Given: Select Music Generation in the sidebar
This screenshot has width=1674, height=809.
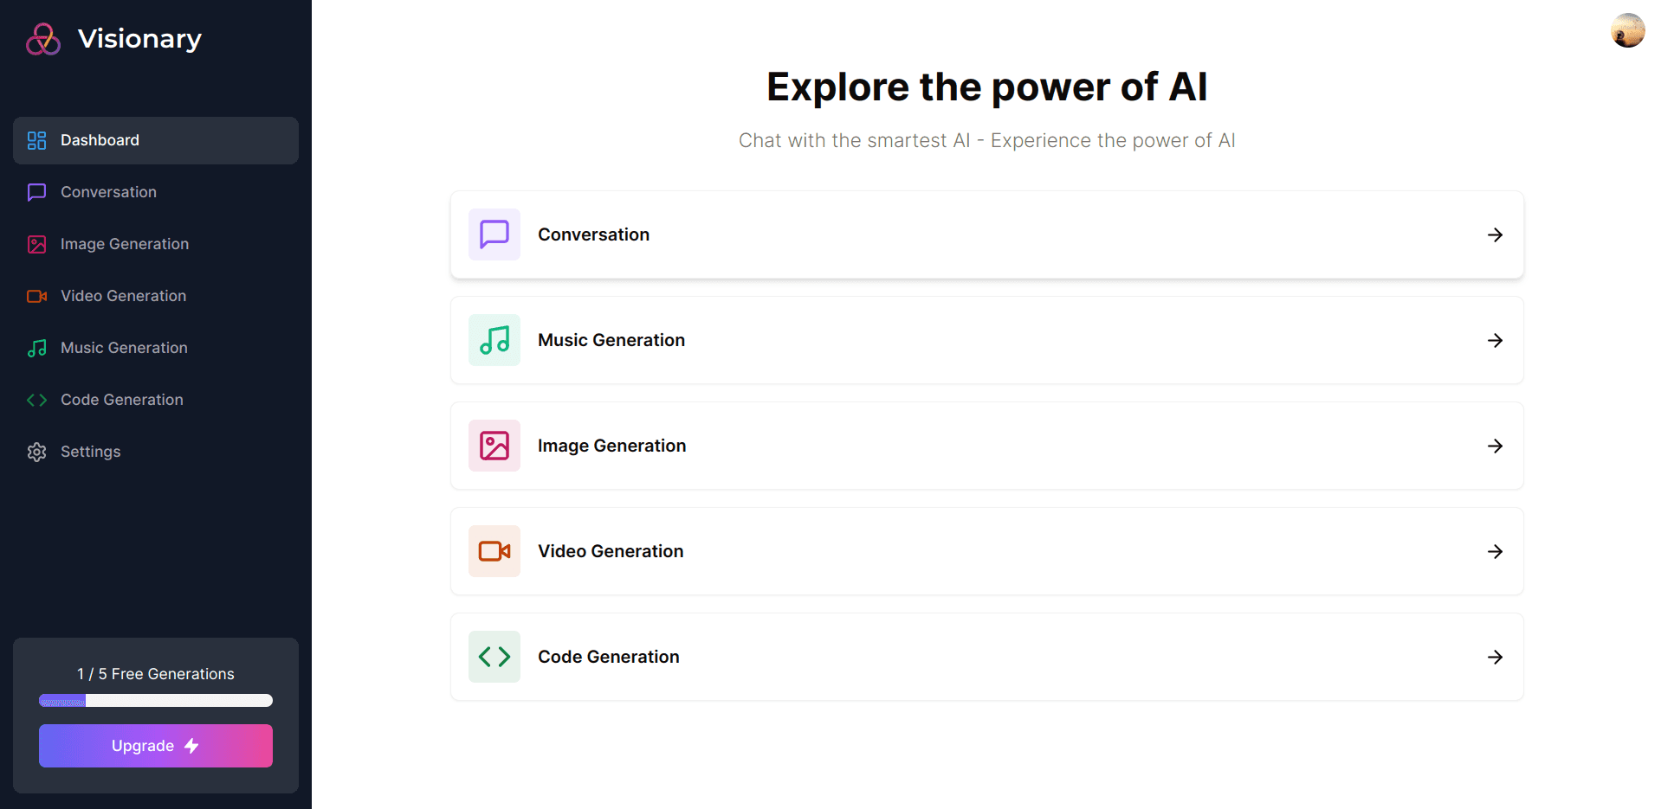Looking at the screenshot, I should [156, 348].
